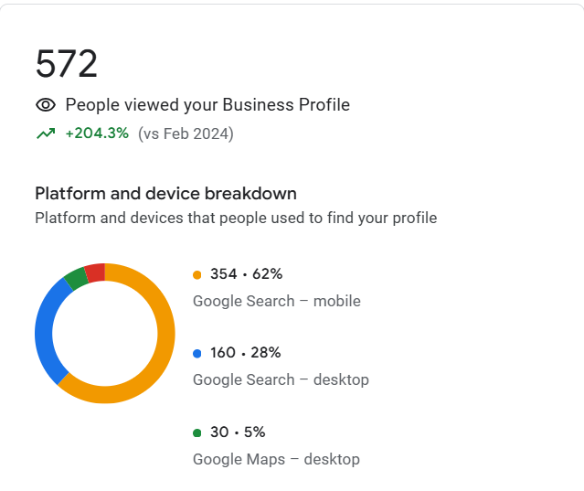This screenshot has height=491, width=584.
Task: Click the 'Google Maps – desktop' label
Action: 276,459
